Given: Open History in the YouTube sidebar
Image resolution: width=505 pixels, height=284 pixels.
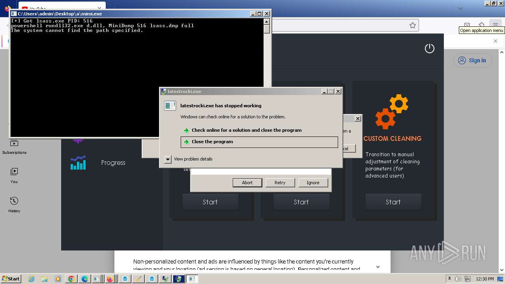Looking at the screenshot, I should 14,205.
